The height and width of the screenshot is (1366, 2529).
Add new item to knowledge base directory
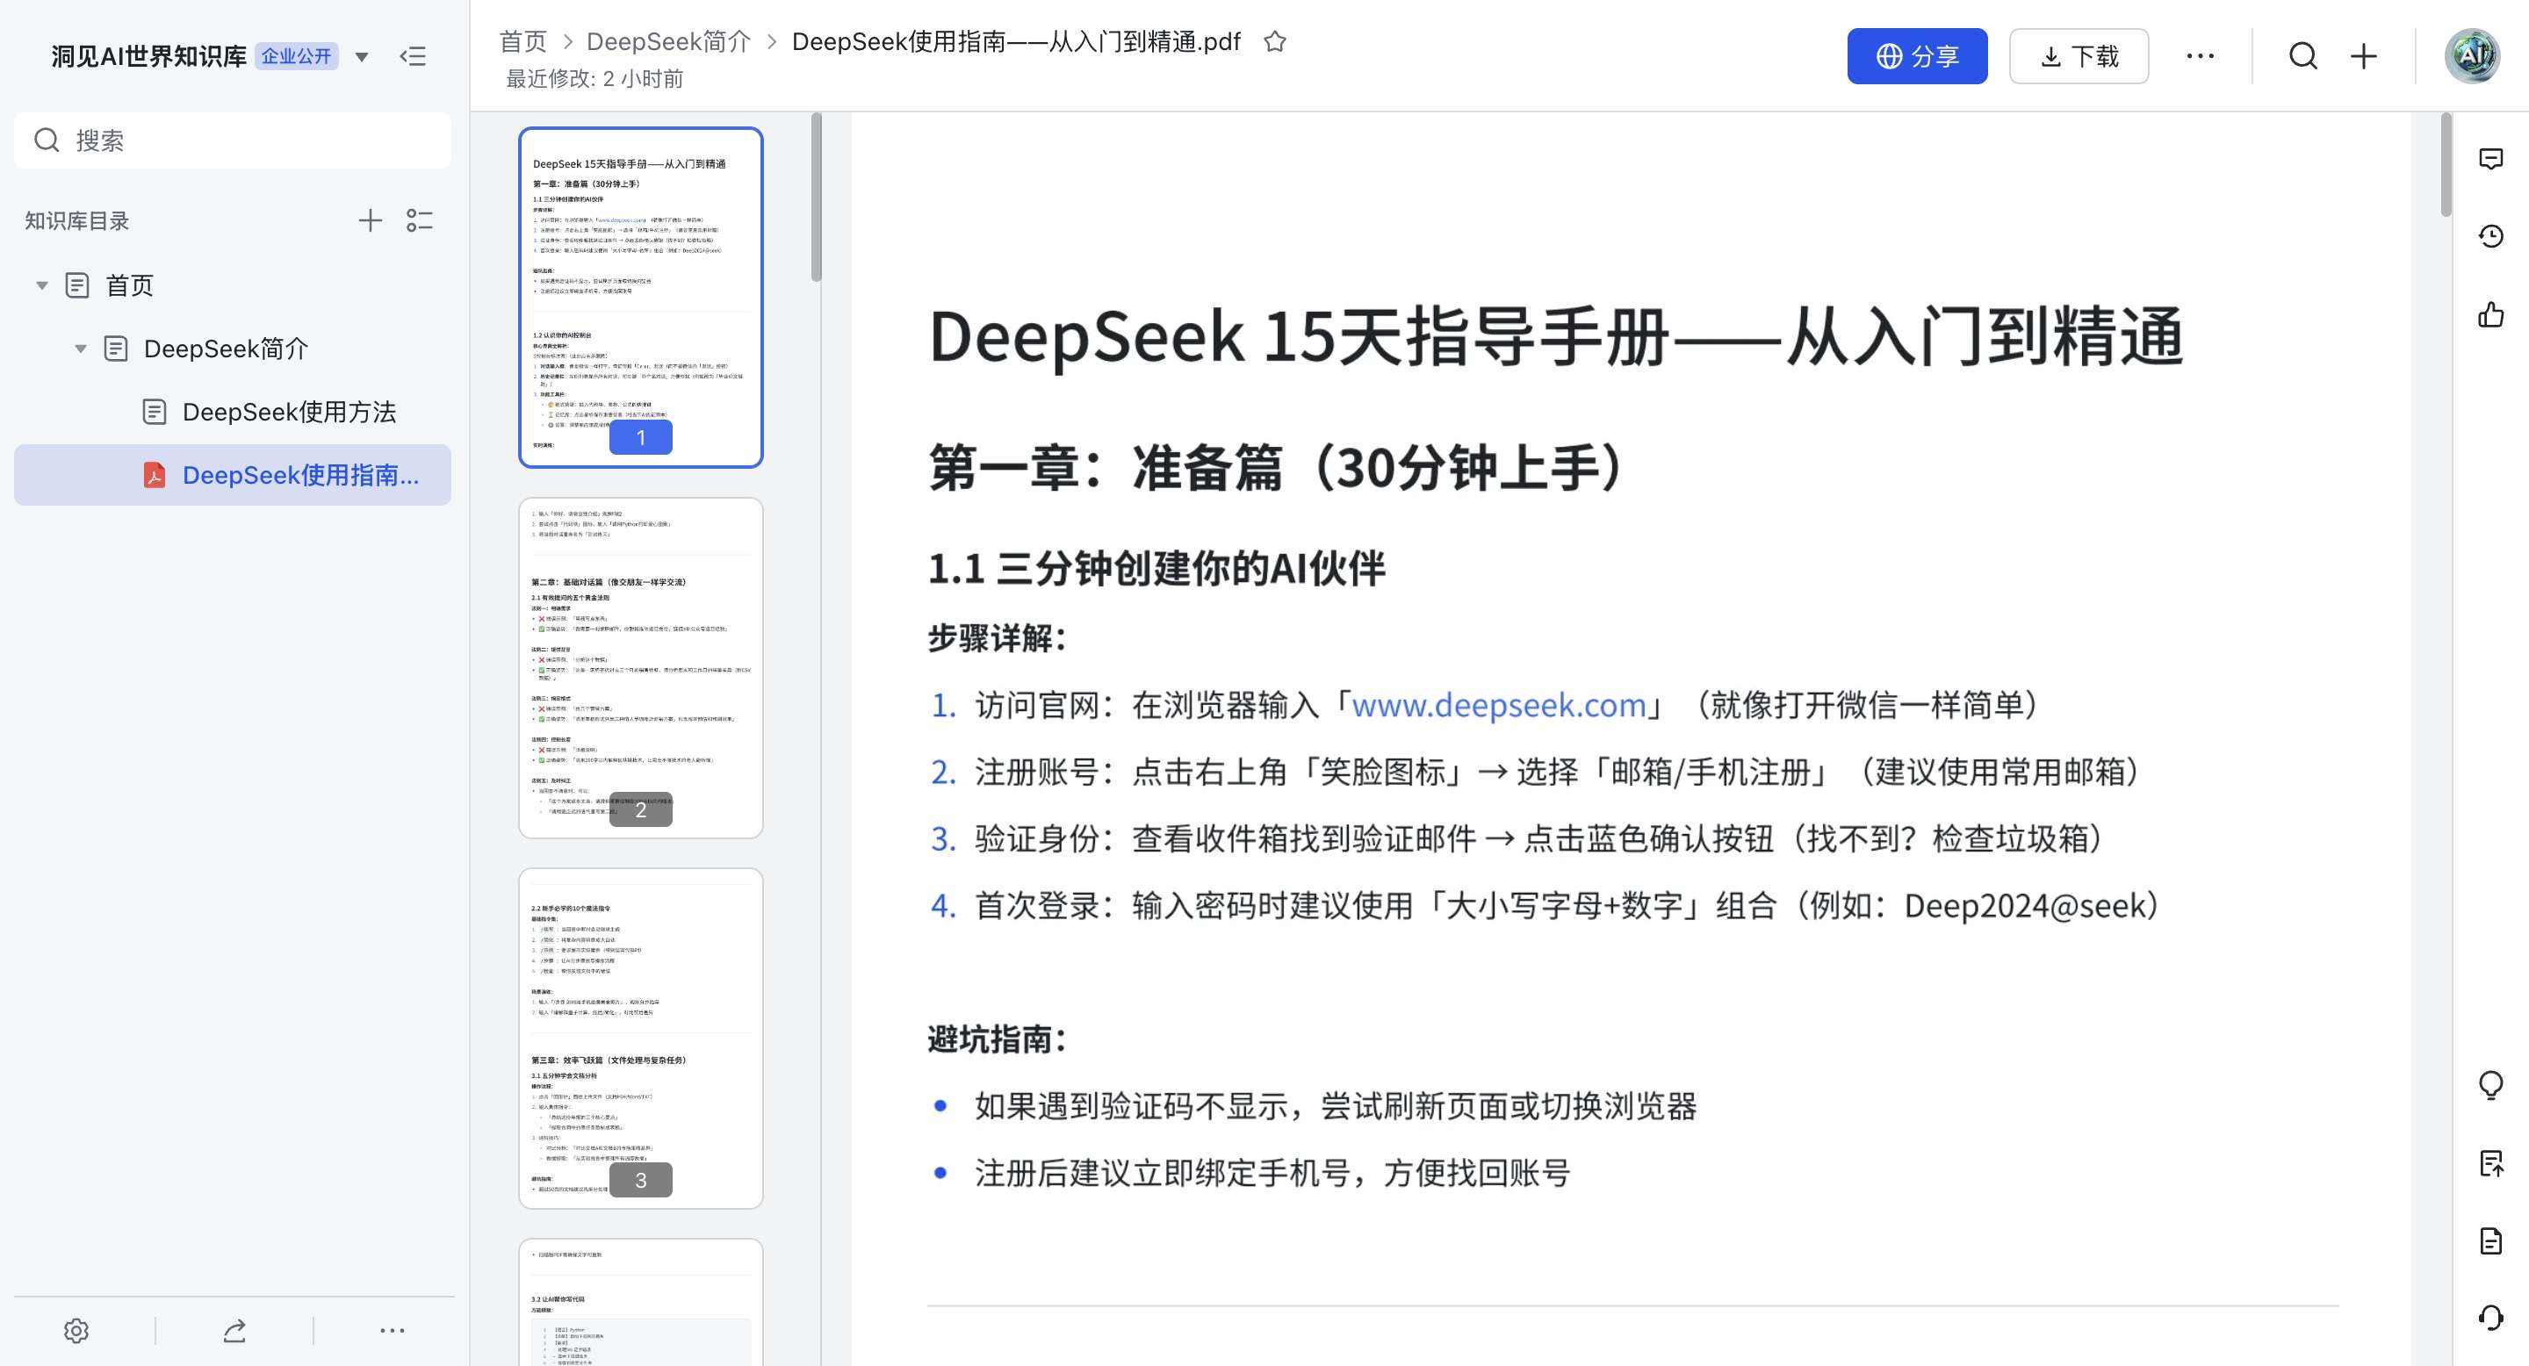(x=370, y=221)
